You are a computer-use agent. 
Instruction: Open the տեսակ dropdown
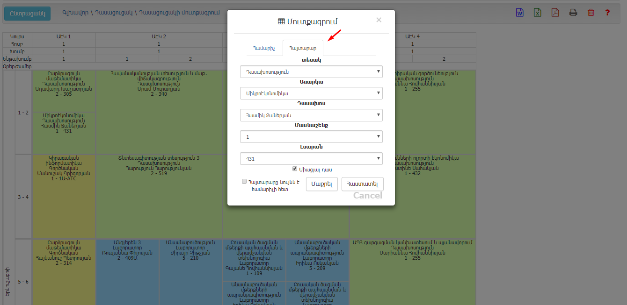tap(311, 72)
